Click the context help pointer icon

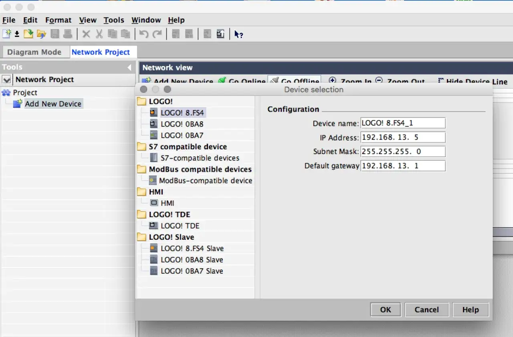(x=239, y=34)
